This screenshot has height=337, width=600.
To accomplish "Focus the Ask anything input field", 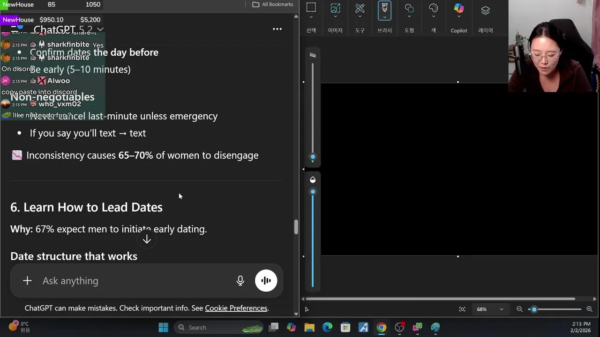I will tap(136, 280).
